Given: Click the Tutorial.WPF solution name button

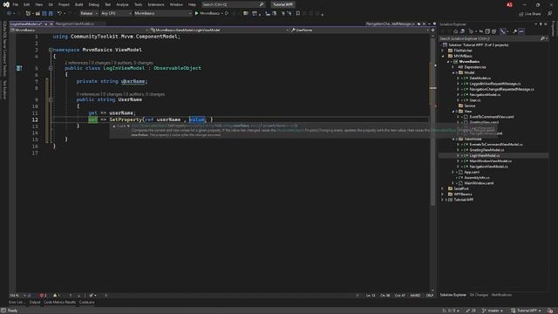Looking at the screenshot, I should (x=282, y=4).
